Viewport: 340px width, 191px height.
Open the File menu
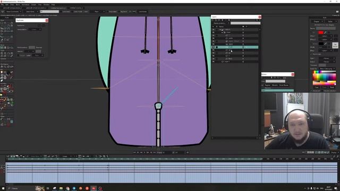[x=2, y=5]
